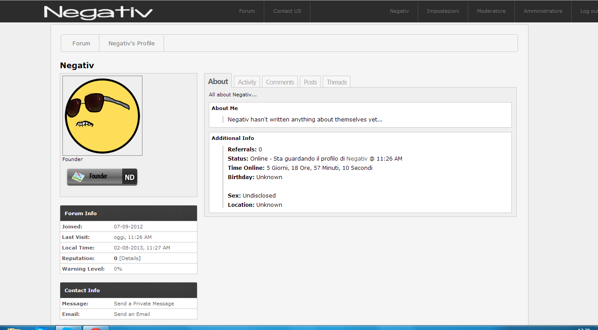Switch to the Comments tab

[x=280, y=82]
